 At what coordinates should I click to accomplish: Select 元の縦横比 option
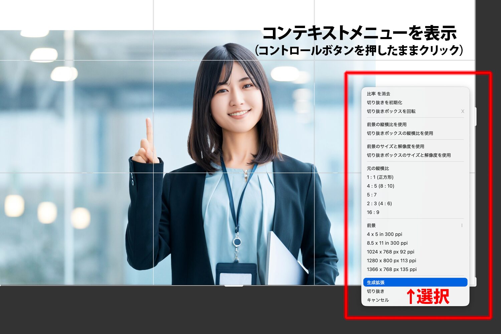tap(378, 168)
